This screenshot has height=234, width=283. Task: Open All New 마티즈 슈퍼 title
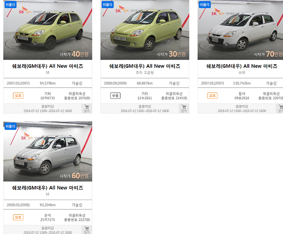click(242, 66)
